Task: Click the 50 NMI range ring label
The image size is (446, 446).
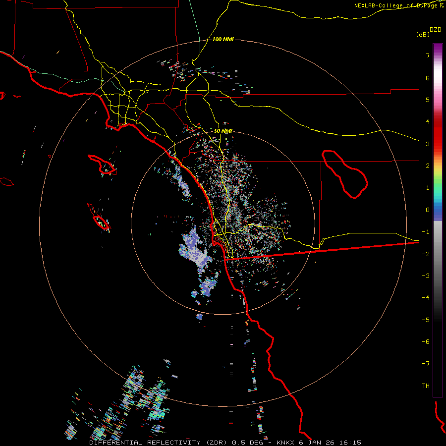Action: (223, 131)
